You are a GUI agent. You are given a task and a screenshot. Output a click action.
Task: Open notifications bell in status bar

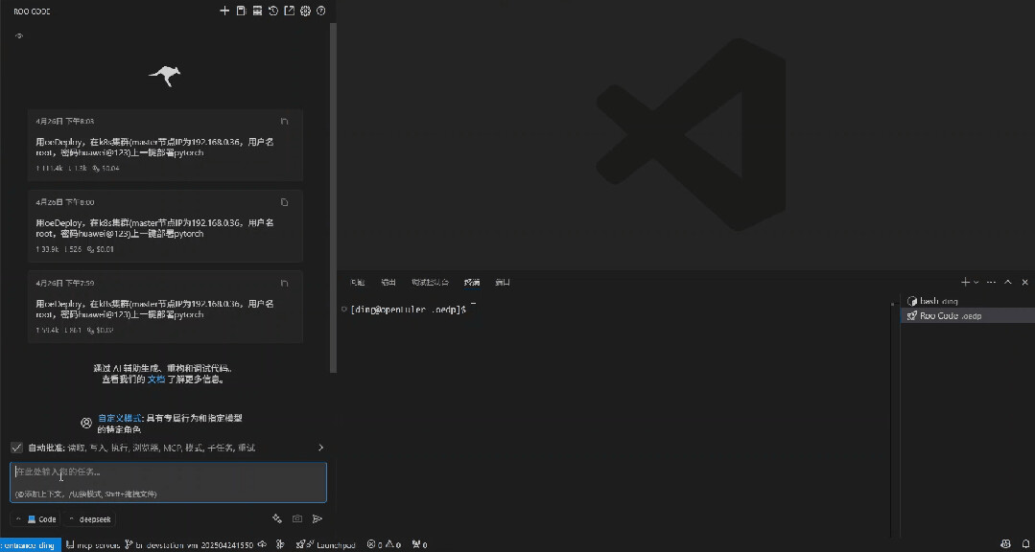tap(1023, 544)
